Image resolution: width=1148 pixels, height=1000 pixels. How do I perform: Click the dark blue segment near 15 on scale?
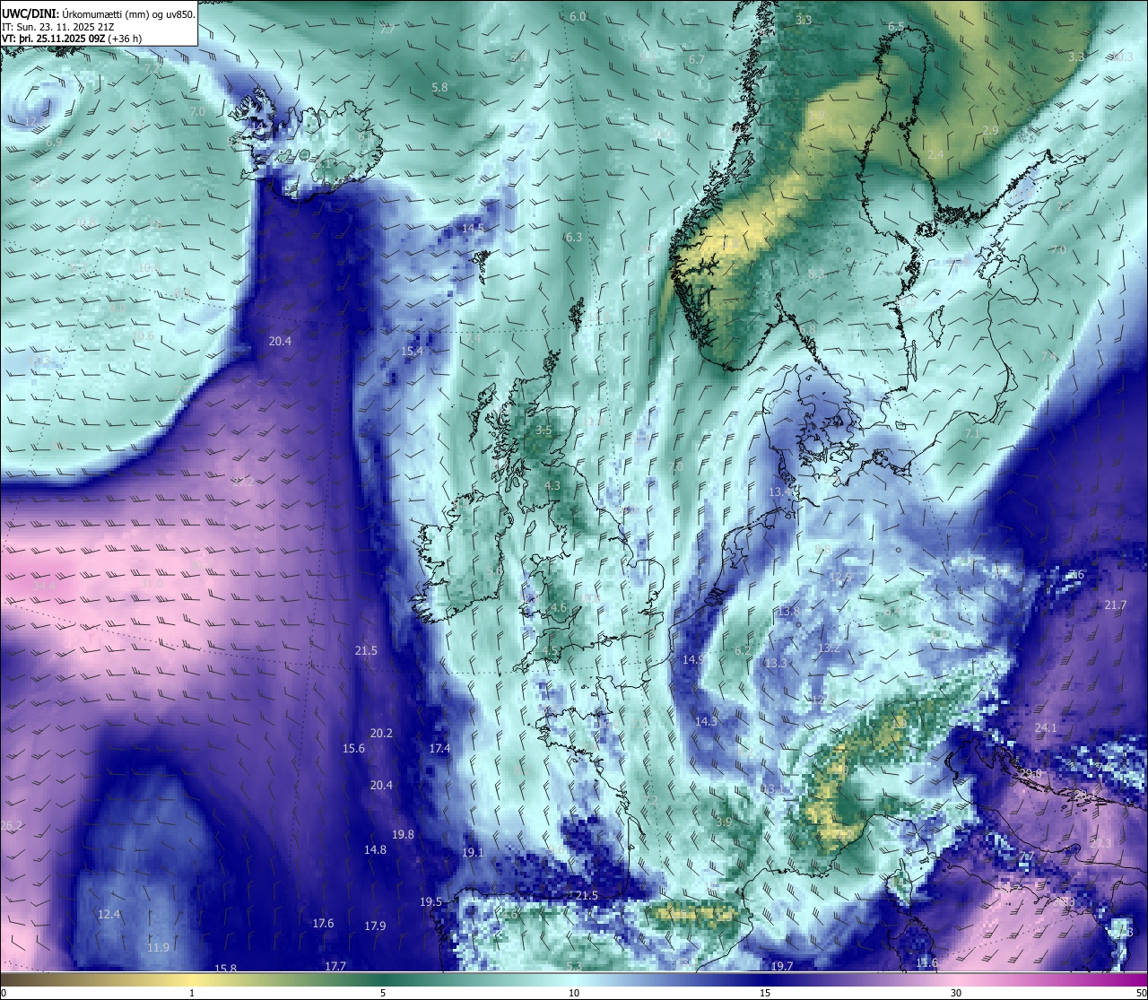765,978
